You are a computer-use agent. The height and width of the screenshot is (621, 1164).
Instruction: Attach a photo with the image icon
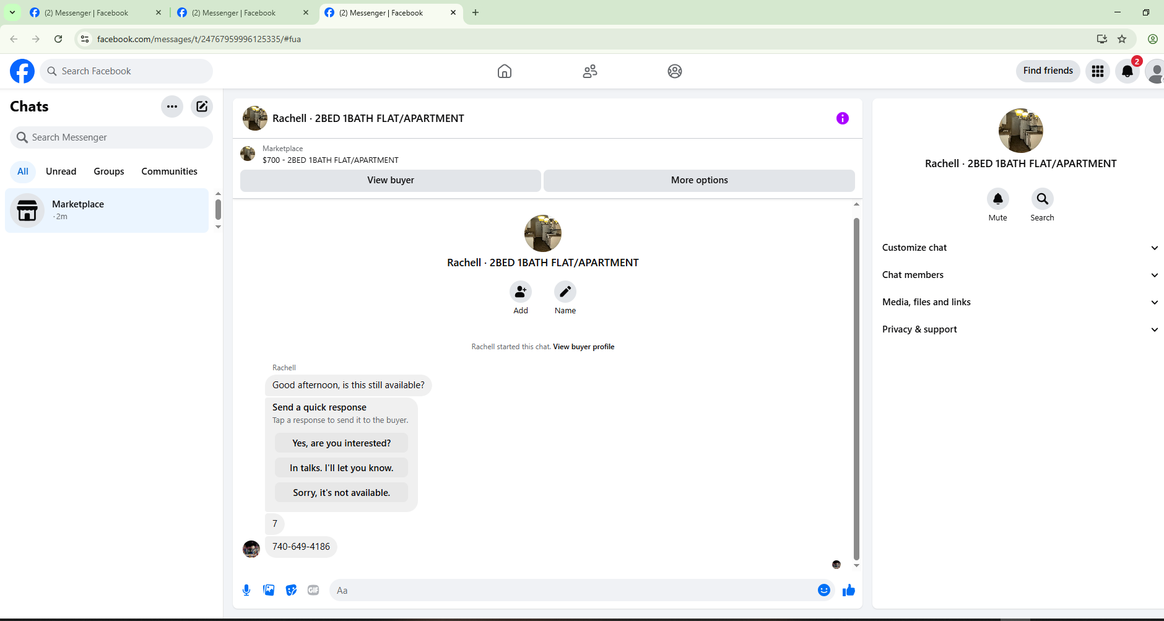tap(269, 590)
